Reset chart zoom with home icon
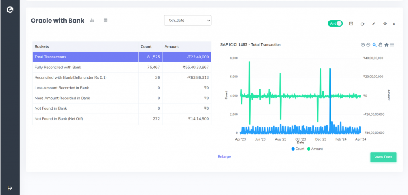The height and width of the screenshot is (195, 408). (x=386, y=45)
